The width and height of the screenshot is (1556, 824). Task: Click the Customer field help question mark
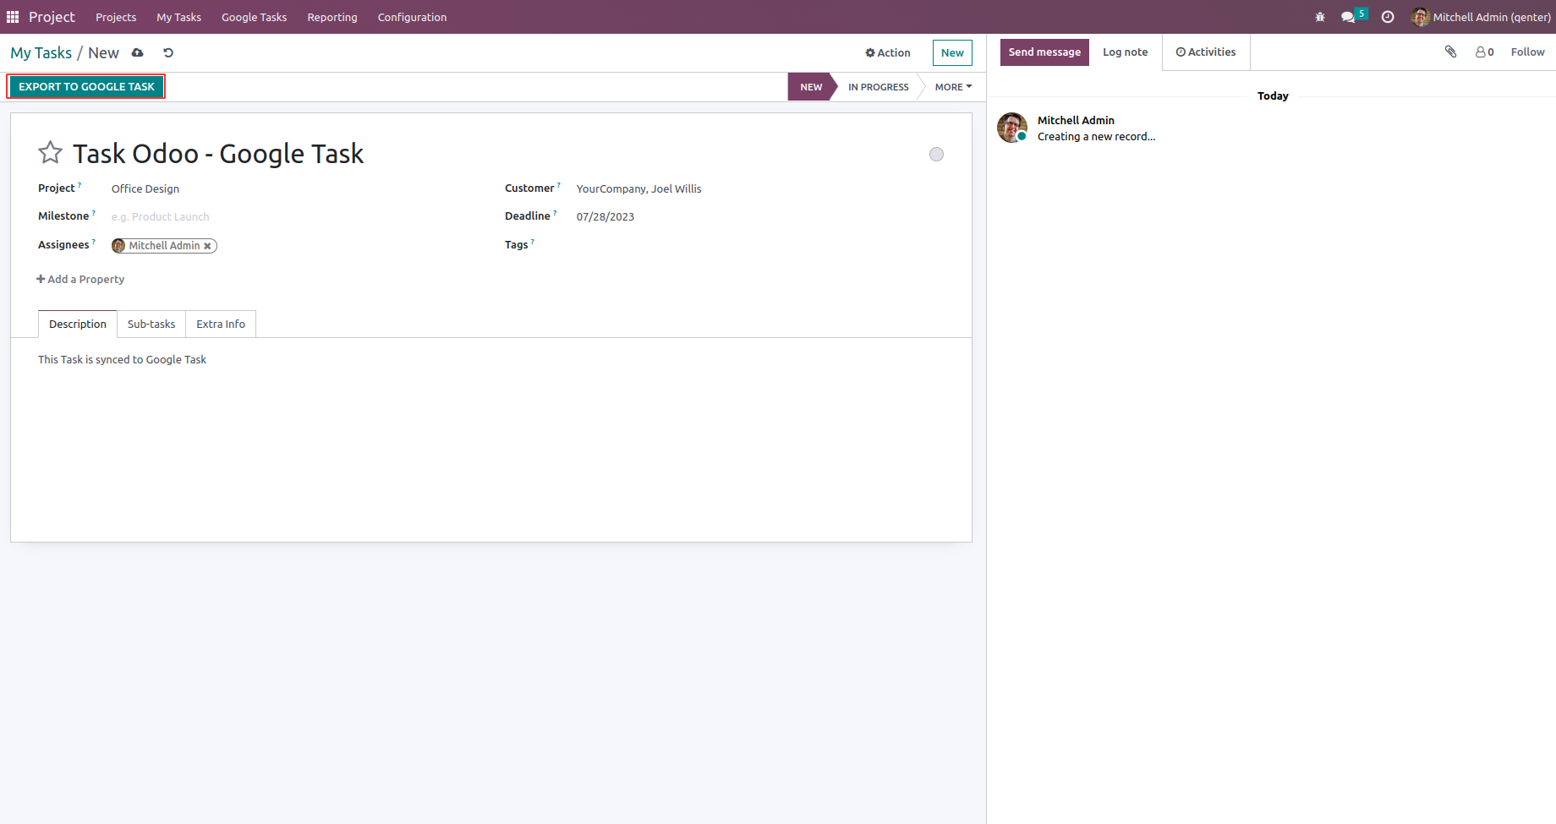558,185
